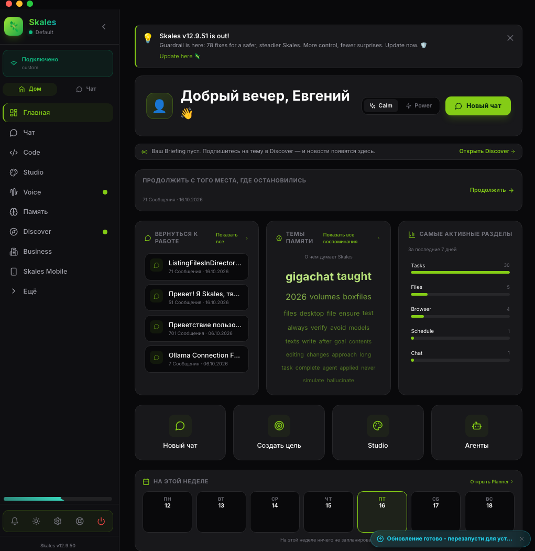Screen dimensions: 535x551
Task: Expand the Ещё sidebar section
Action: pyautogui.click(x=58, y=291)
